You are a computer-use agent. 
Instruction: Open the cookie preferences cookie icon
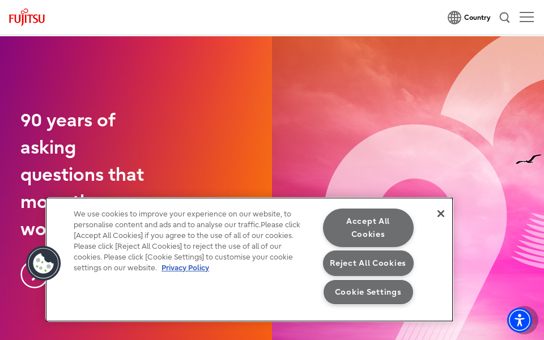pyautogui.click(x=43, y=263)
